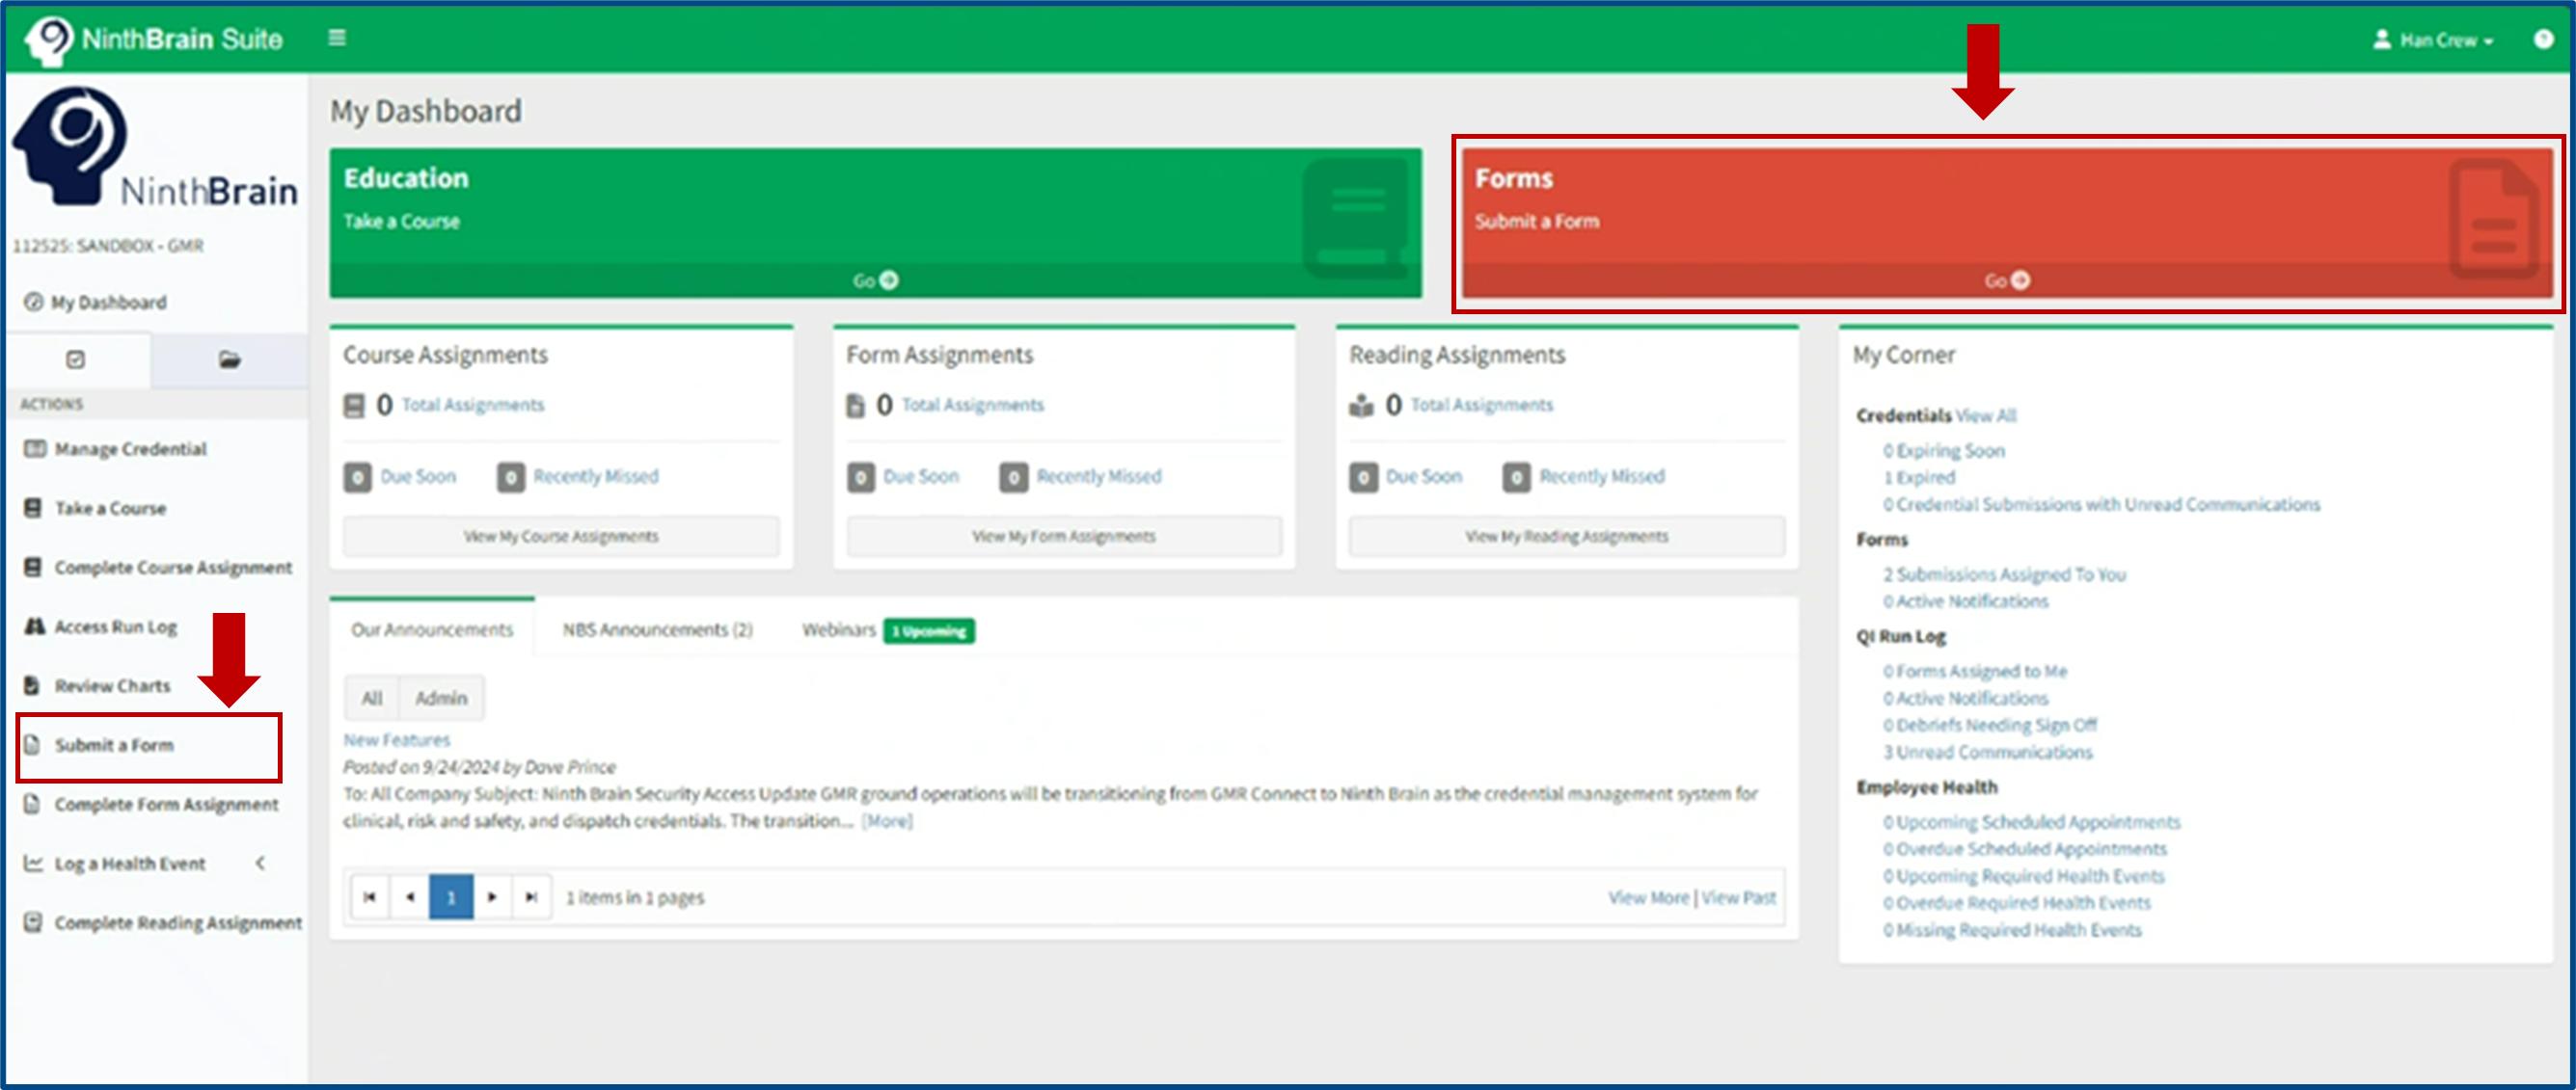Screen dimensions: 2576x1090
Task: Click the Education card title
Action: [x=406, y=178]
